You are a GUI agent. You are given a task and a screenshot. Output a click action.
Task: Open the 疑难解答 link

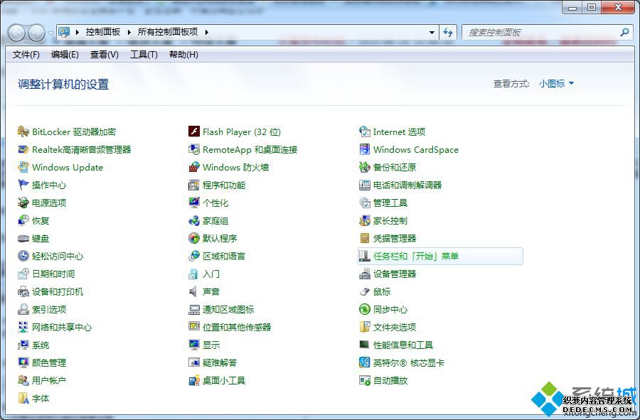[220, 362]
